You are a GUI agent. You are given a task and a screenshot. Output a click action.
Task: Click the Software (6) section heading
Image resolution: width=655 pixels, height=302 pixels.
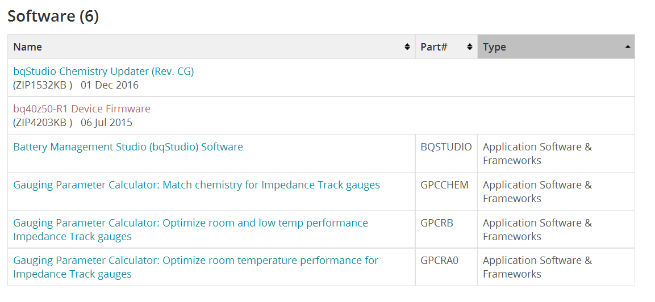53,16
